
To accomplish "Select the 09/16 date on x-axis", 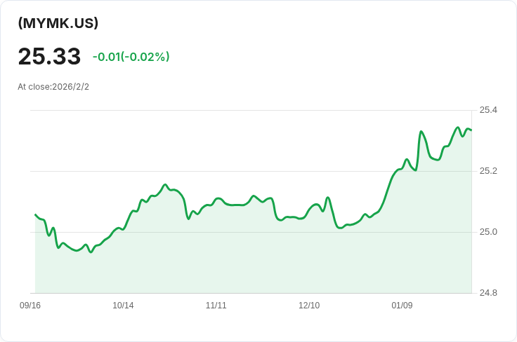I will click(x=30, y=306).
